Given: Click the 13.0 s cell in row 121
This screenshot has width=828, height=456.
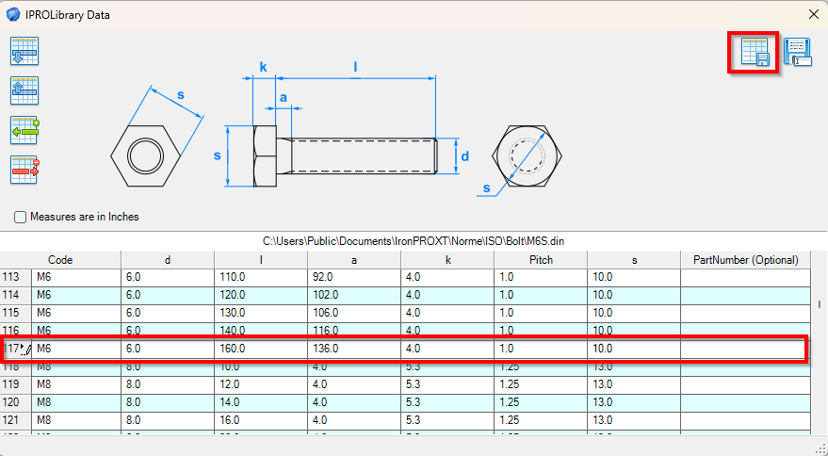Looking at the screenshot, I should pos(634,420).
